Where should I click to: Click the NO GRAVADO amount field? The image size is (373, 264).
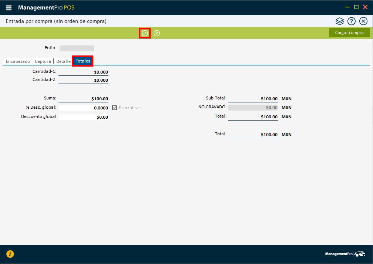click(253, 108)
